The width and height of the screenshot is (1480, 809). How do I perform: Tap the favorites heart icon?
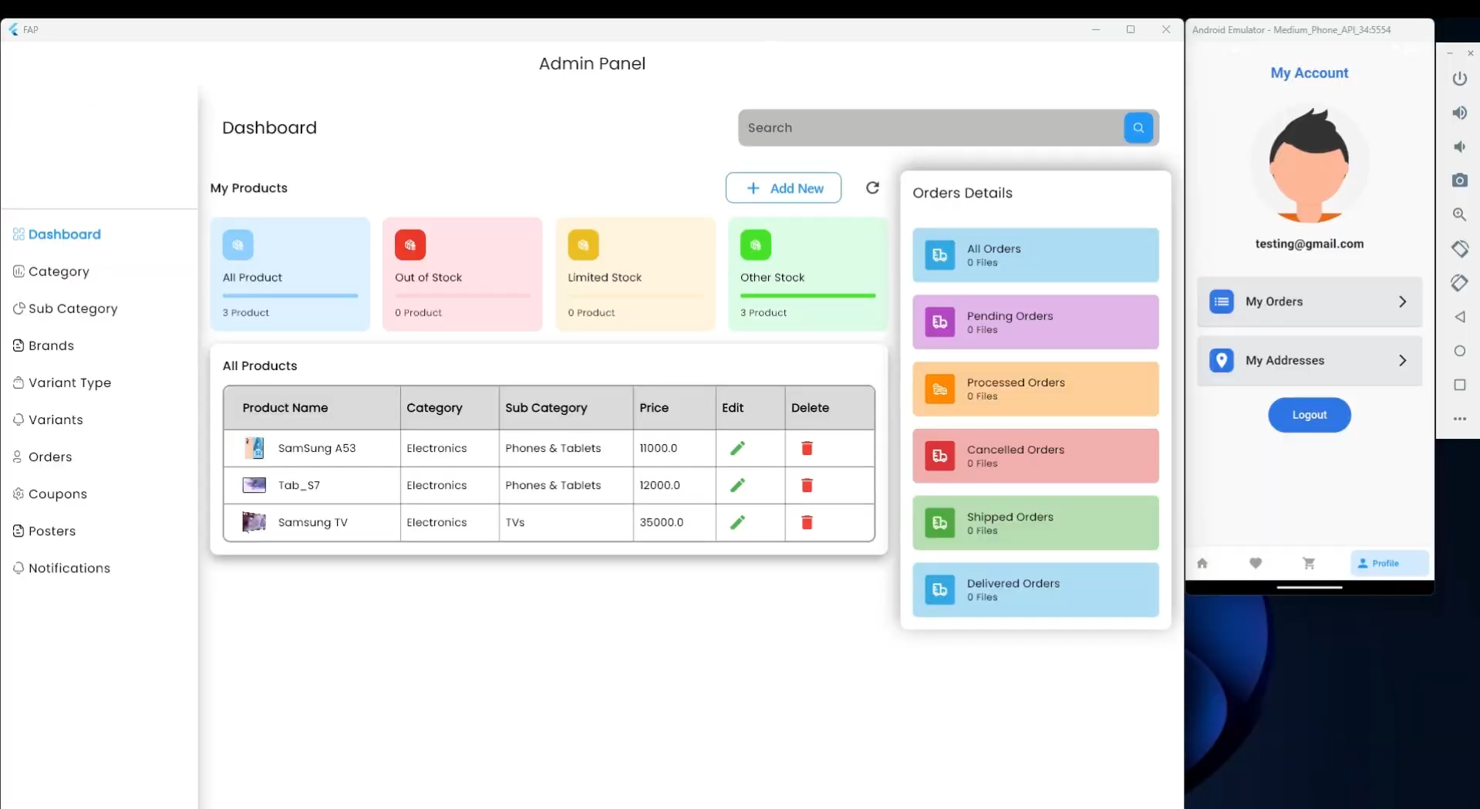tap(1256, 563)
